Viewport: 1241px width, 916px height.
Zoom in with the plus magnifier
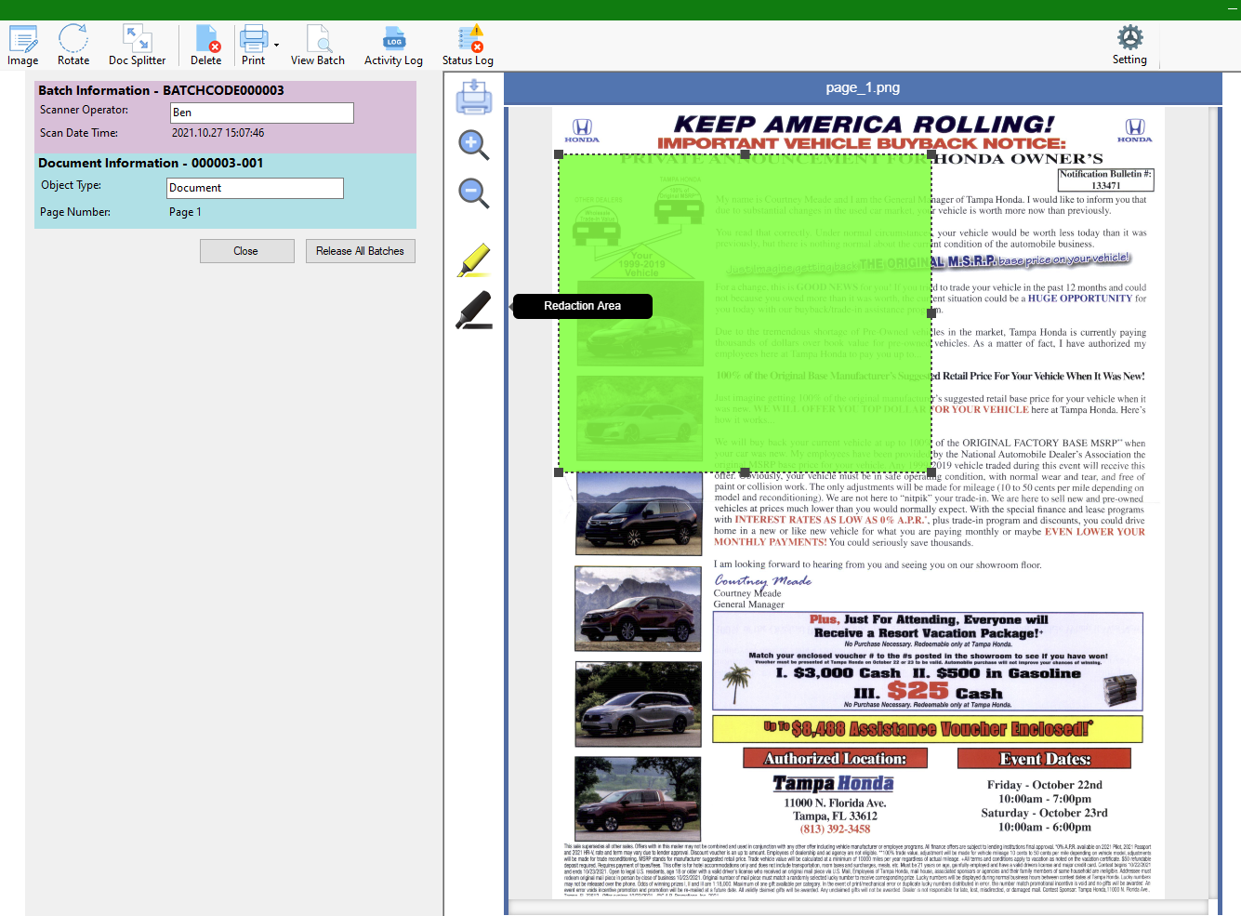click(x=473, y=145)
